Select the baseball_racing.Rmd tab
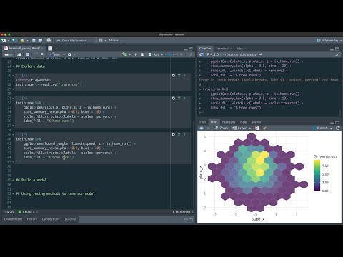The width and height of the screenshot is (343, 257). point(24,48)
